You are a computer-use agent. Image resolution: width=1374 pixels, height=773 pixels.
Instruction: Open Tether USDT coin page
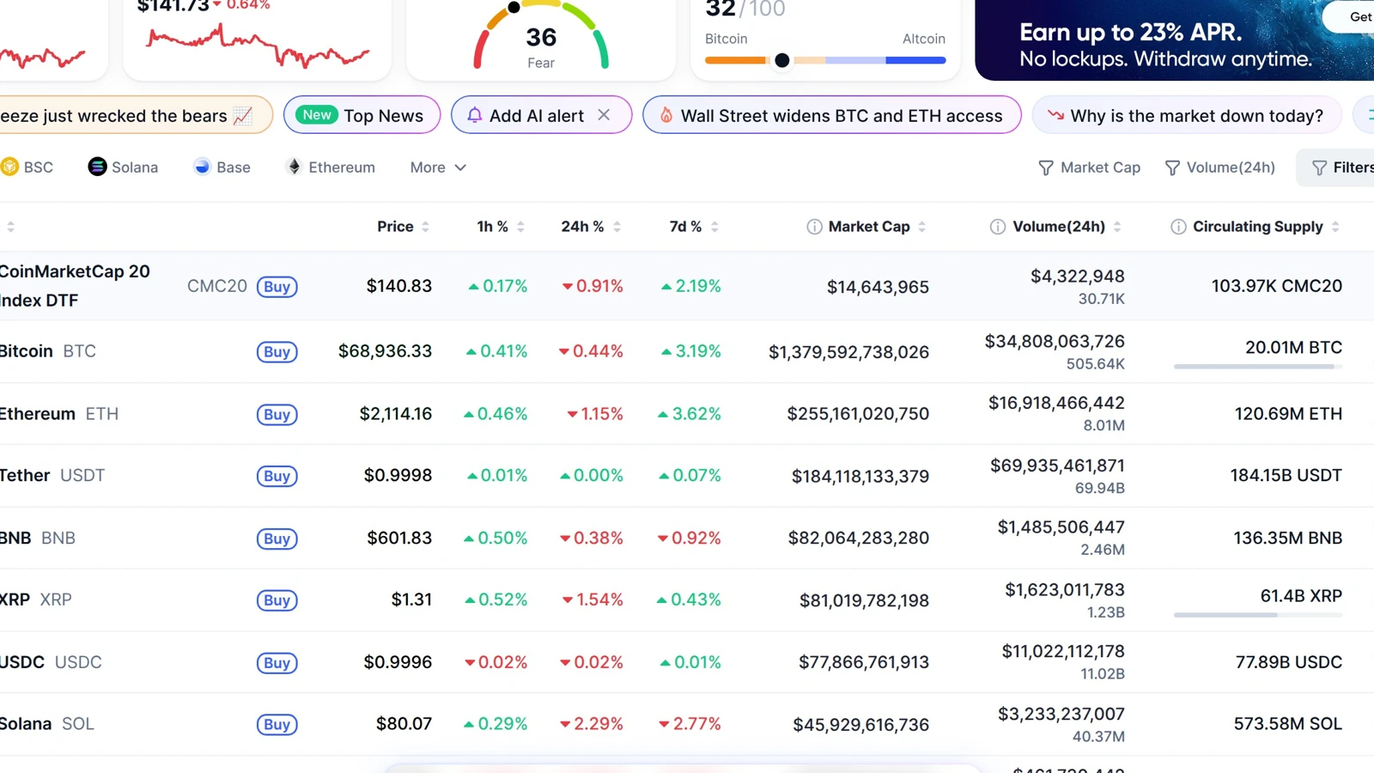click(x=52, y=476)
